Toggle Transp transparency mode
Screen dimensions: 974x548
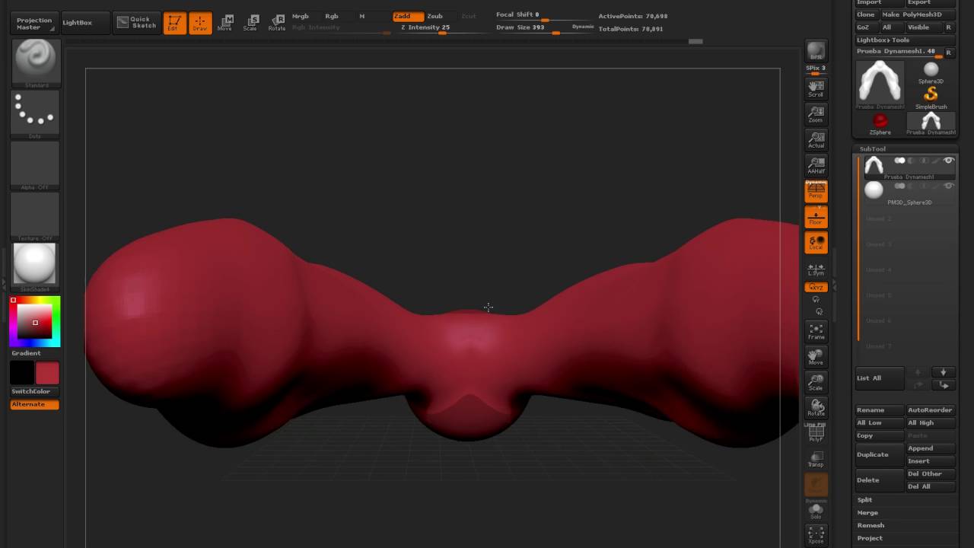point(816,460)
